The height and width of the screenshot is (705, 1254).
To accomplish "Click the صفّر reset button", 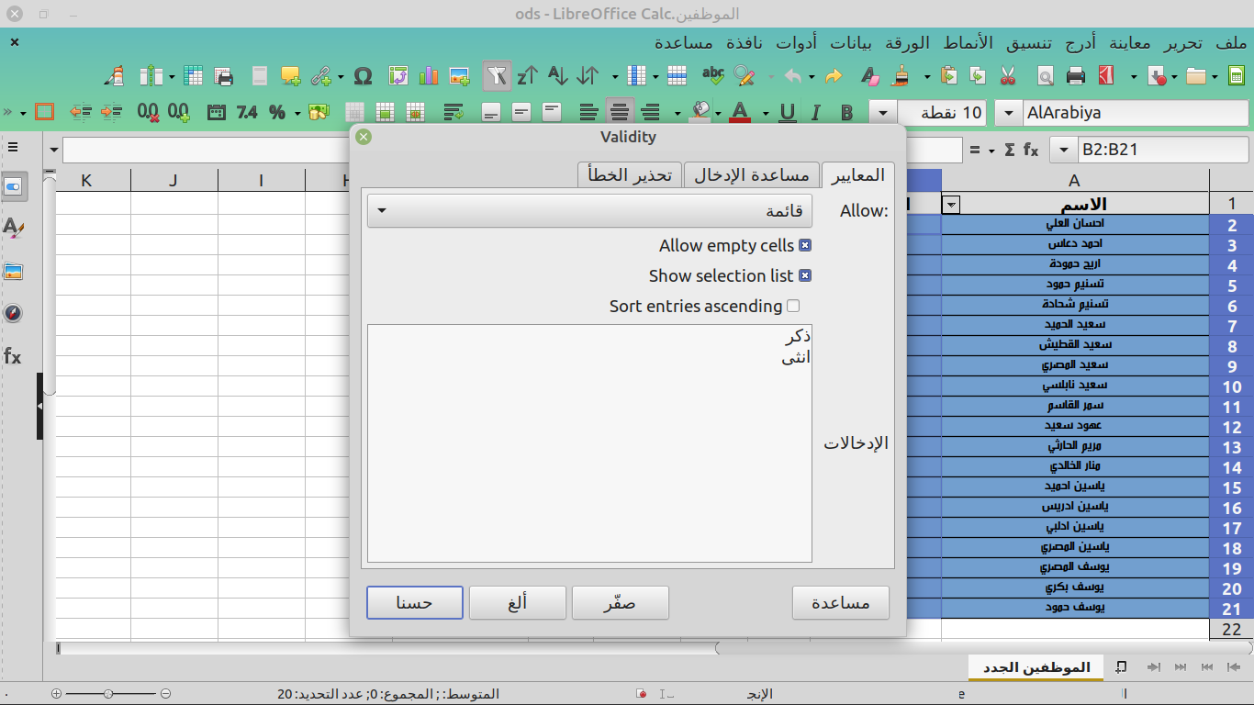I will [x=620, y=603].
